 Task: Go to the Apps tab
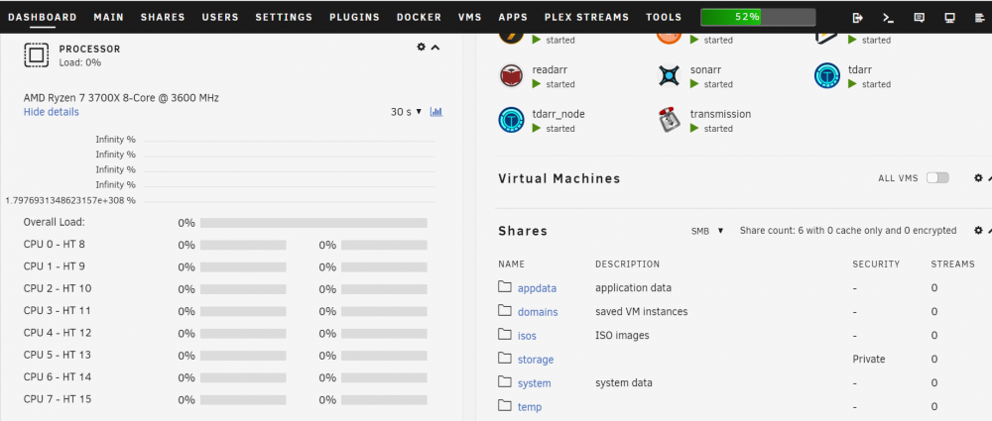(513, 17)
